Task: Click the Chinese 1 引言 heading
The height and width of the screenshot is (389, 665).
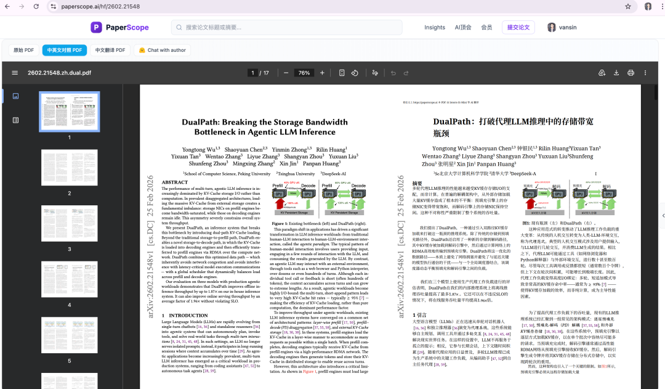Action: pyautogui.click(x=419, y=315)
